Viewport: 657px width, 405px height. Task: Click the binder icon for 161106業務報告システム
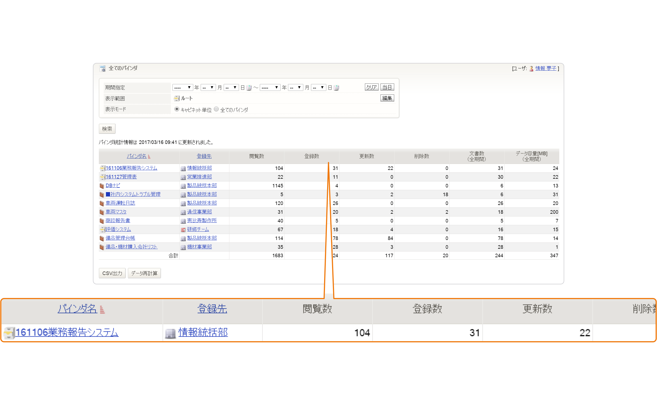coord(103,168)
